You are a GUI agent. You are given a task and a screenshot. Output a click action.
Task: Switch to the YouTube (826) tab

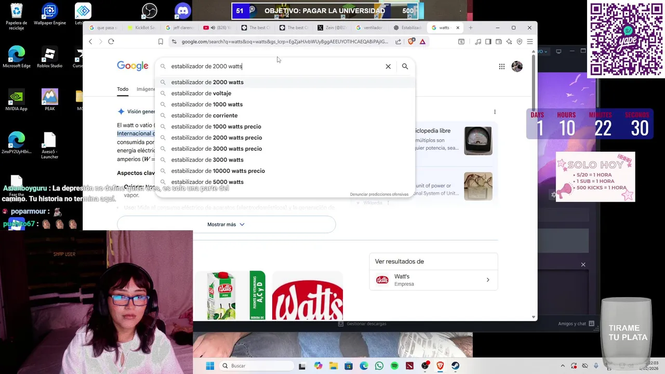(219, 28)
